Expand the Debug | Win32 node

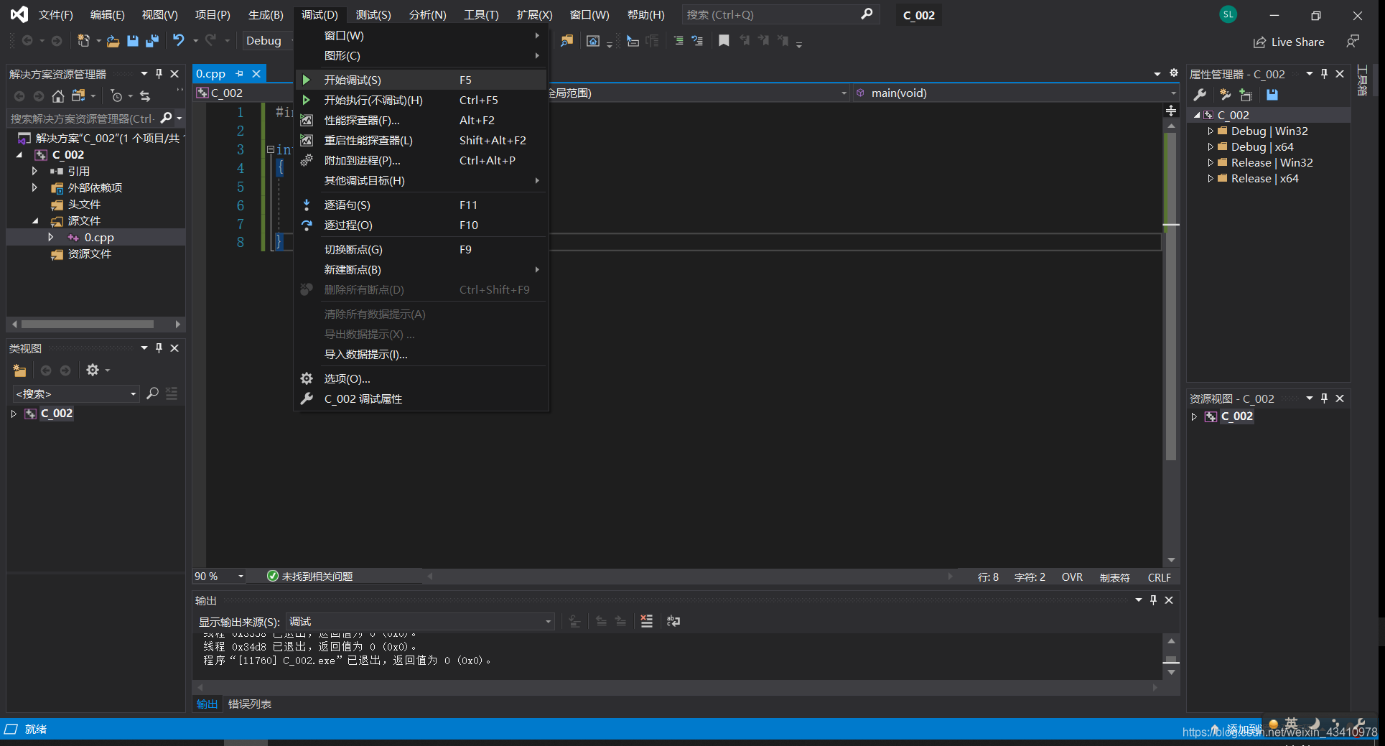pyautogui.click(x=1211, y=131)
